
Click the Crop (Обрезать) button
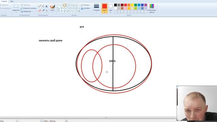coord(26,5)
